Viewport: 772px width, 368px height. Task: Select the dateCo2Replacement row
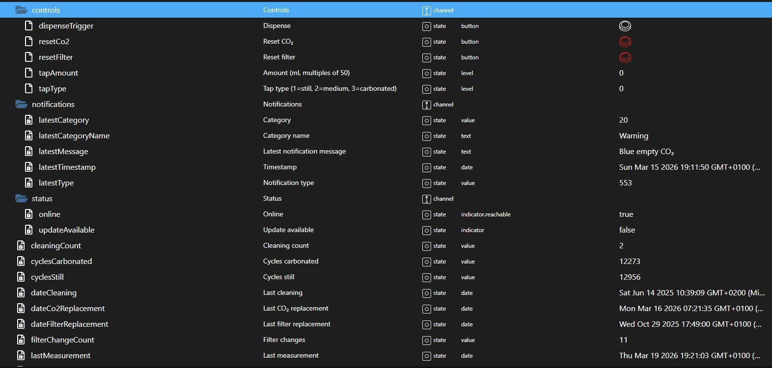pyautogui.click(x=68, y=309)
